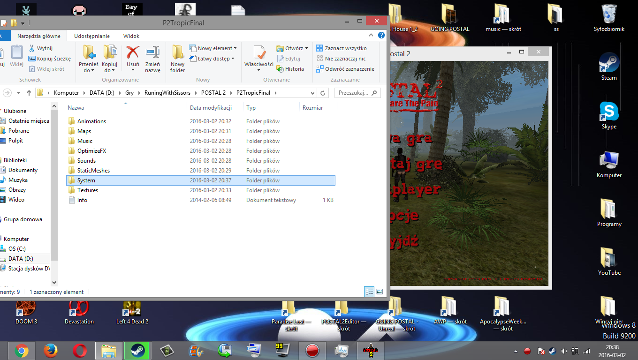Open Explorer help question mark icon

pyautogui.click(x=381, y=36)
